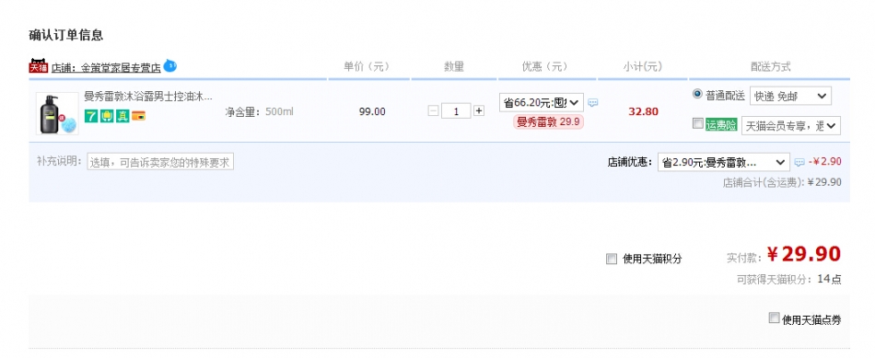Click the 配送方式 column header

[x=770, y=67]
